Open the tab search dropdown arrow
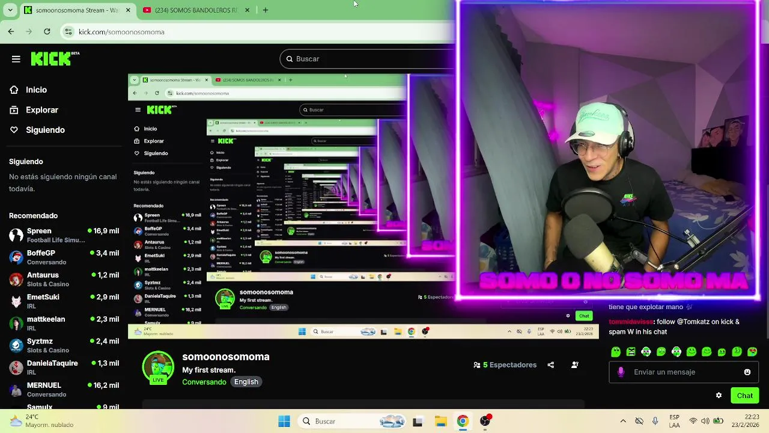Viewport: 769px width, 433px height. click(x=10, y=10)
